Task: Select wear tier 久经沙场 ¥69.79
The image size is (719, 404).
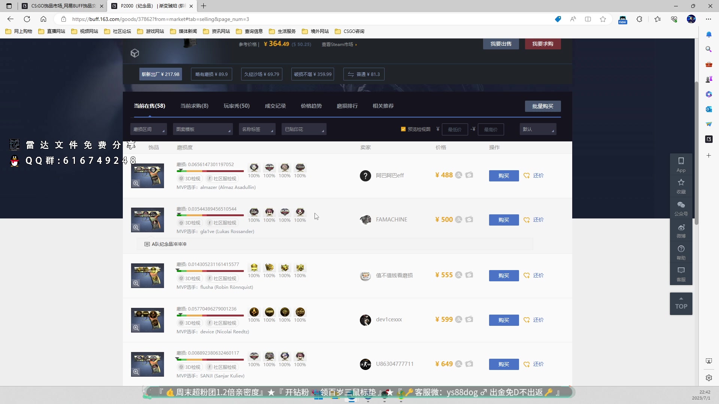Action: pos(262,74)
